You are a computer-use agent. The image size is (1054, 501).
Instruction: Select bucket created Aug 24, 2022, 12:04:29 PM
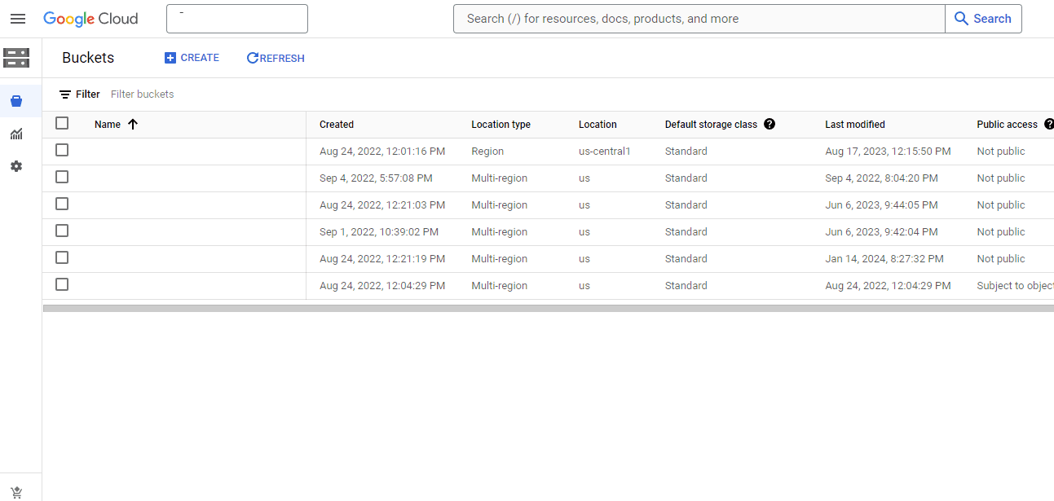click(62, 284)
